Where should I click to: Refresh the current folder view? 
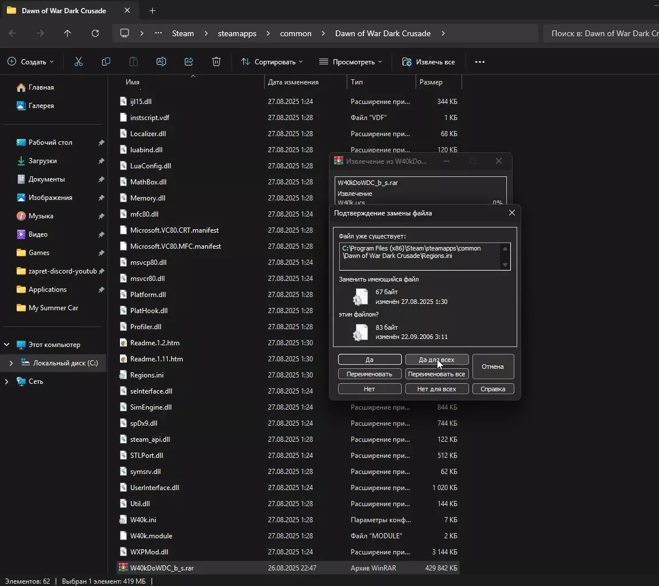point(95,33)
